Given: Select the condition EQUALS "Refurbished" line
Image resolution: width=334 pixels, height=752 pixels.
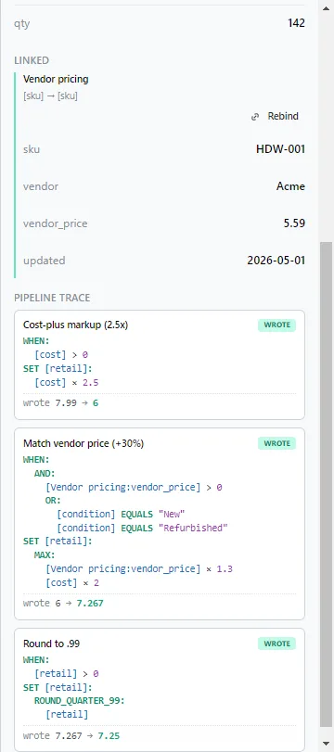Looking at the screenshot, I should click(143, 528).
